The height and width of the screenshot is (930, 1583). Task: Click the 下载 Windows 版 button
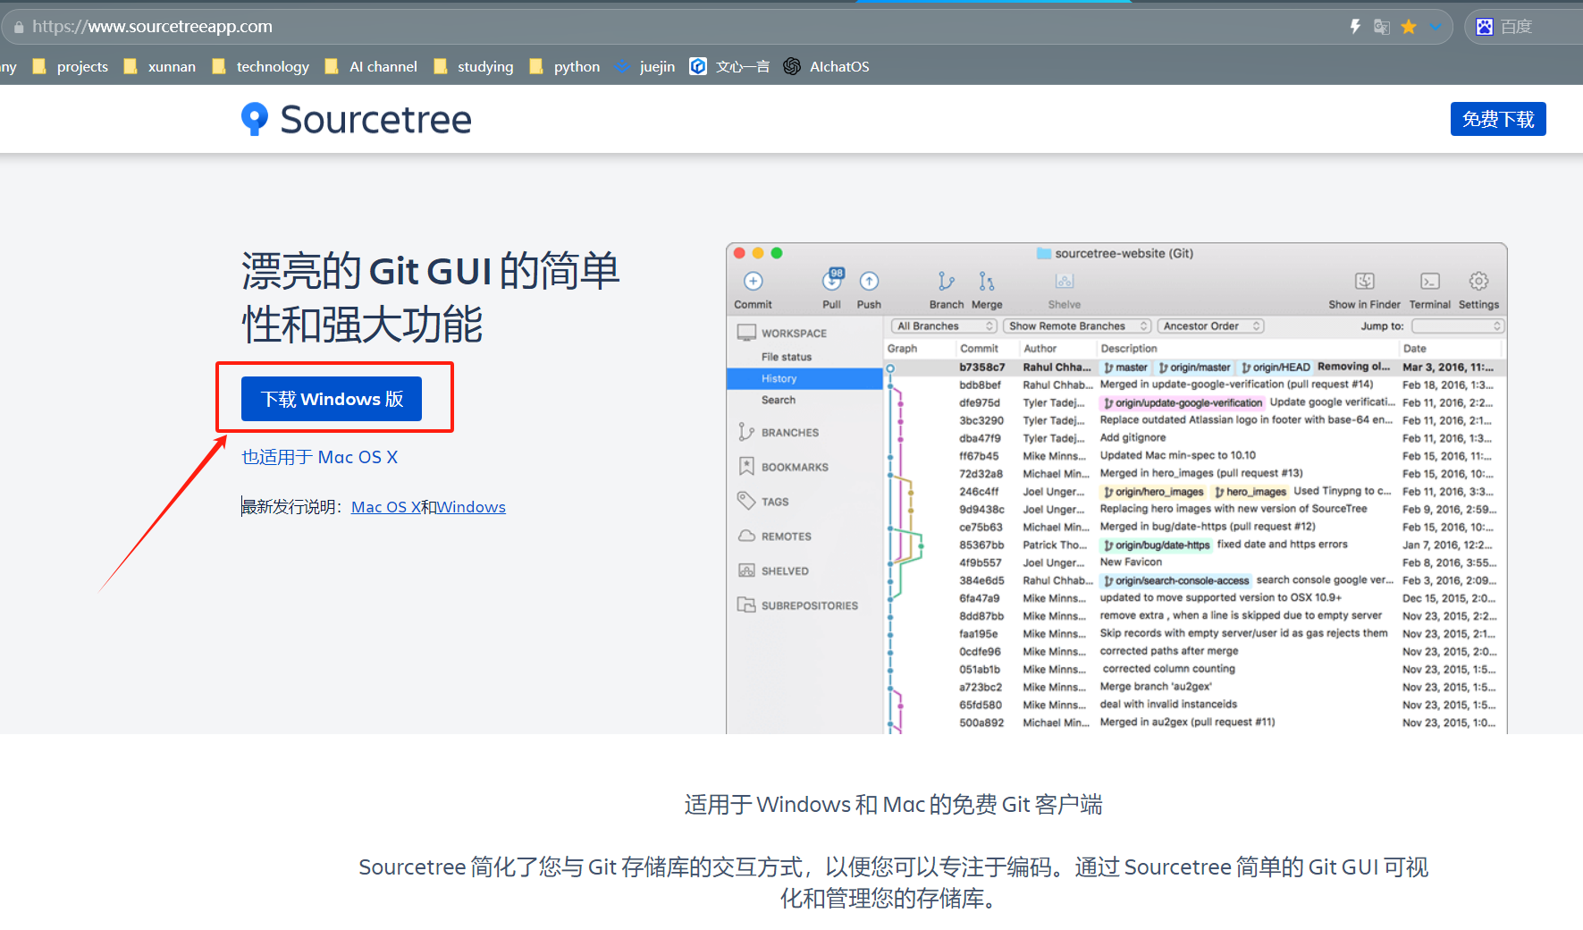[x=332, y=399]
